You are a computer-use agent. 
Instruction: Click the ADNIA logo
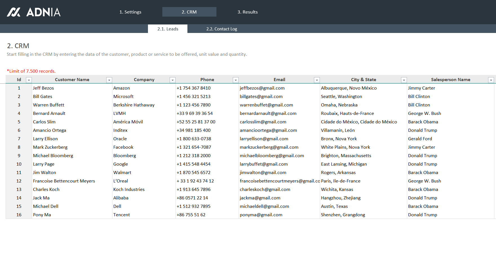[x=34, y=12]
